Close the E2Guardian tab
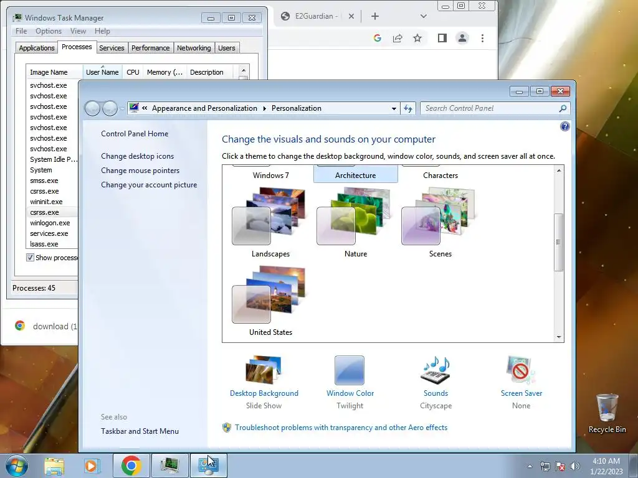Image resolution: width=638 pixels, height=478 pixels. (x=351, y=16)
